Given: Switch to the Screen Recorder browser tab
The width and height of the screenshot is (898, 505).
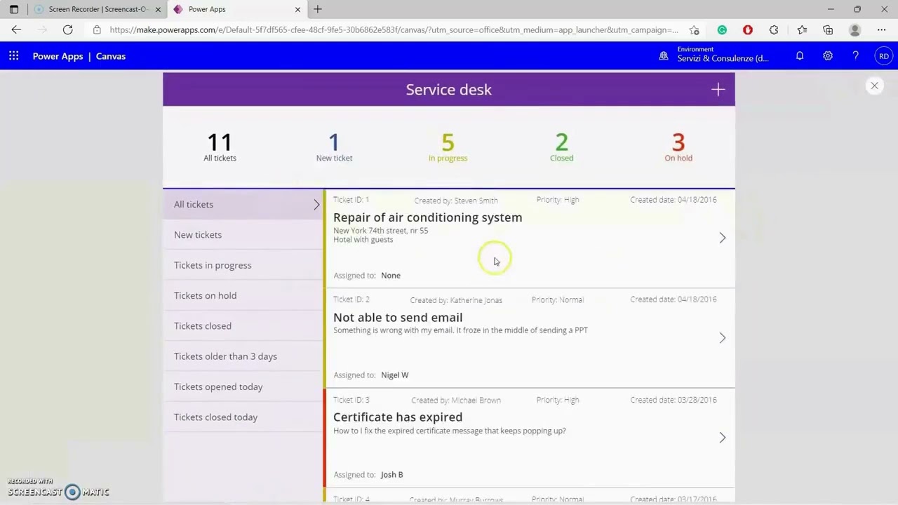Looking at the screenshot, I should tap(97, 9).
